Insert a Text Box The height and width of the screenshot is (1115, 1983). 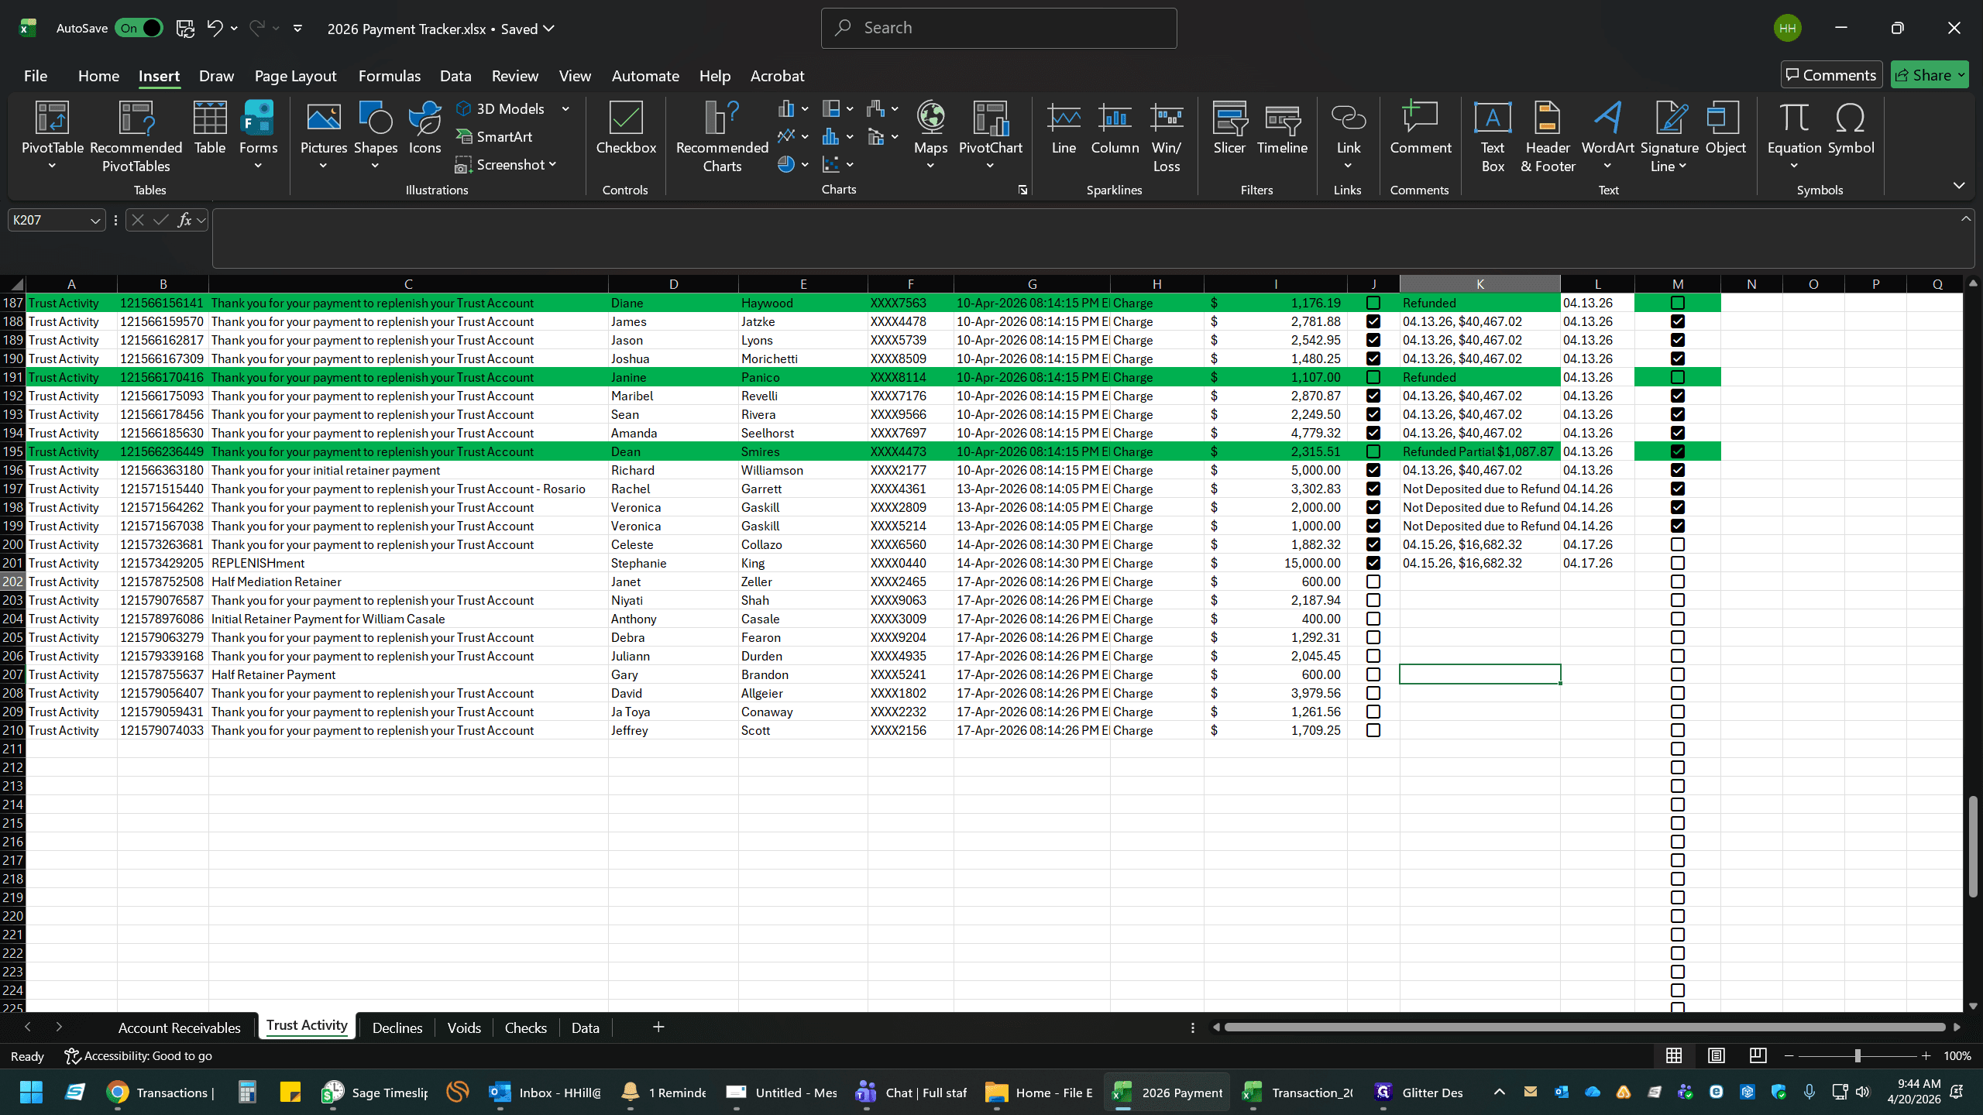(1492, 136)
